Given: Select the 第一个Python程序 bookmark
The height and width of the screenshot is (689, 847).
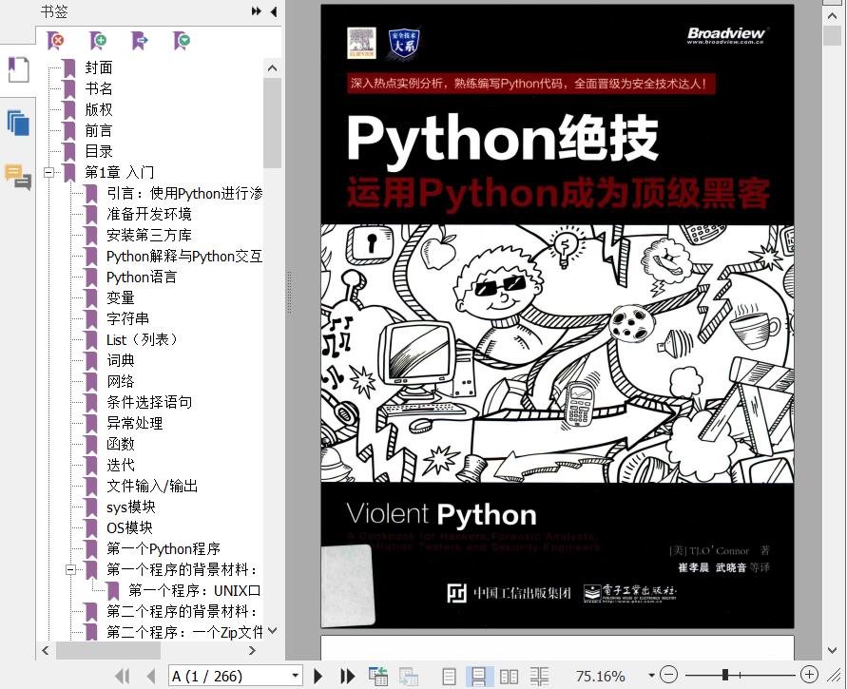Looking at the screenshot, I should coord(164,548).
